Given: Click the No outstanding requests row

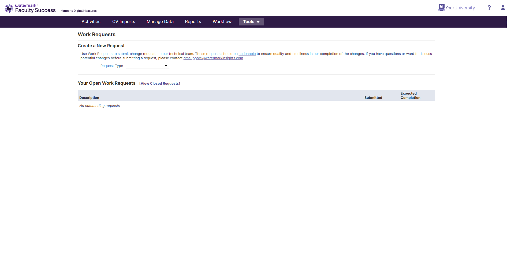Looking at the screenshot, I should 99,106.
